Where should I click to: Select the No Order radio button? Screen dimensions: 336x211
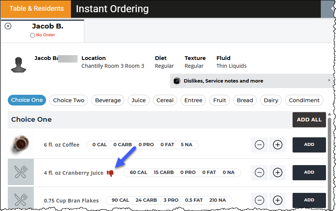click(x=32, y=35)
